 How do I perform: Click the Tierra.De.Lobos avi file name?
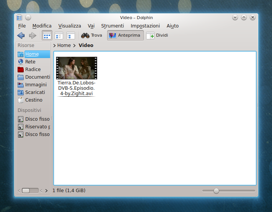(x=77, y=88)
